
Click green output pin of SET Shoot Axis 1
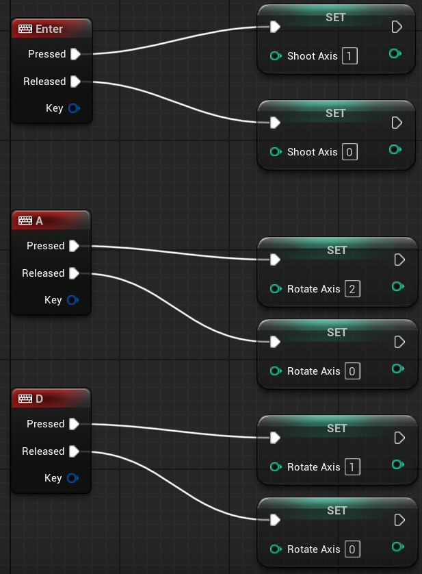pyautogui.click(x=395, y=54)
